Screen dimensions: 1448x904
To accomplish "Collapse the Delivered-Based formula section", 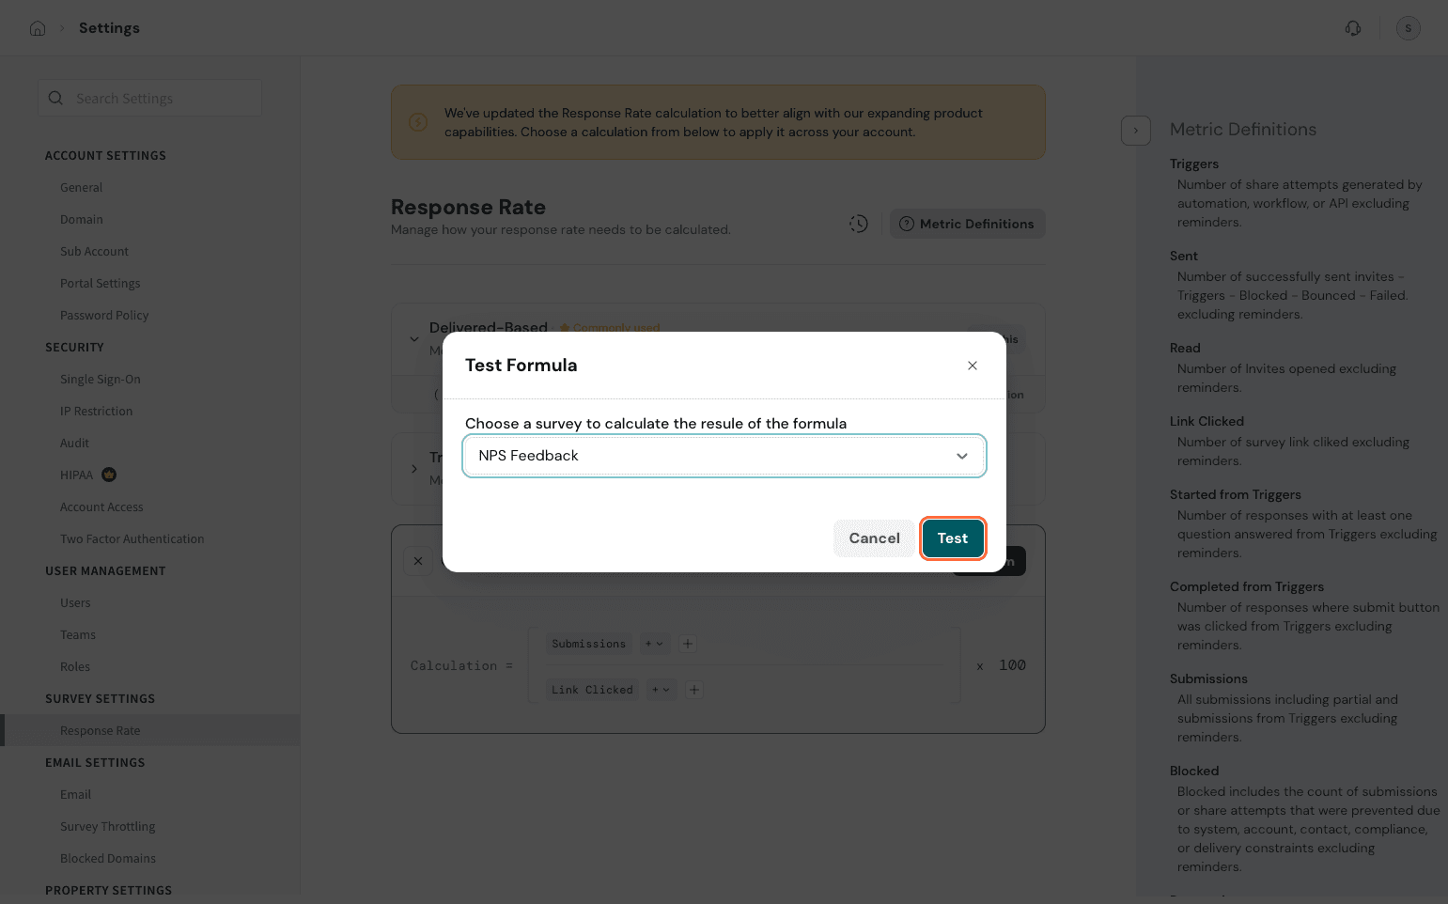I will tap(414, 339).
